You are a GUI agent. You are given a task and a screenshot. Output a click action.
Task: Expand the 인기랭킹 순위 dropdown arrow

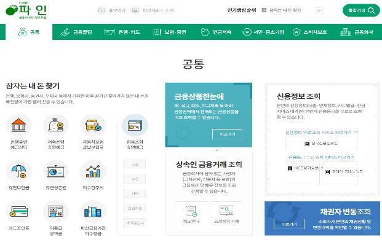pyautogui.click(x=319, y=10)
